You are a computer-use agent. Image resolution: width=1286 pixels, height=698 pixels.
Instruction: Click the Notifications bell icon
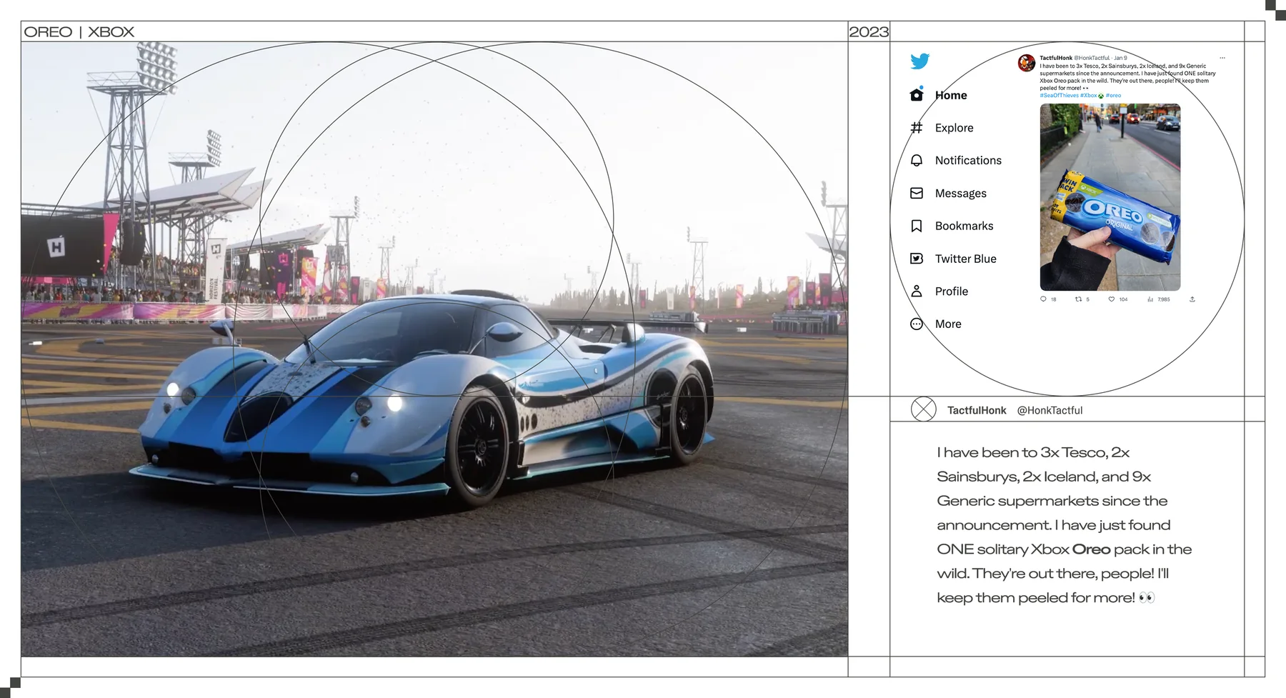point(917,160)
